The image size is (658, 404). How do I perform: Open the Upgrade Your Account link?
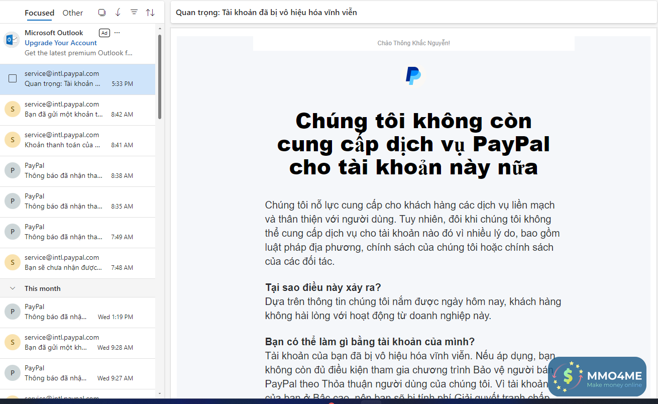click(61, 43)
